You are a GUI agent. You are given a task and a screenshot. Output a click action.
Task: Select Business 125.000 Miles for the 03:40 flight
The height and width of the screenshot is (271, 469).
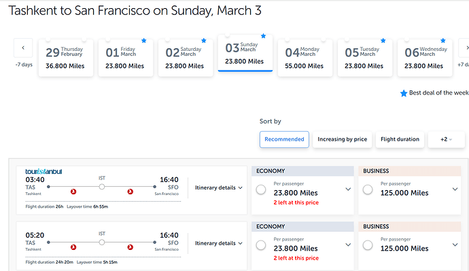point(368,189)
